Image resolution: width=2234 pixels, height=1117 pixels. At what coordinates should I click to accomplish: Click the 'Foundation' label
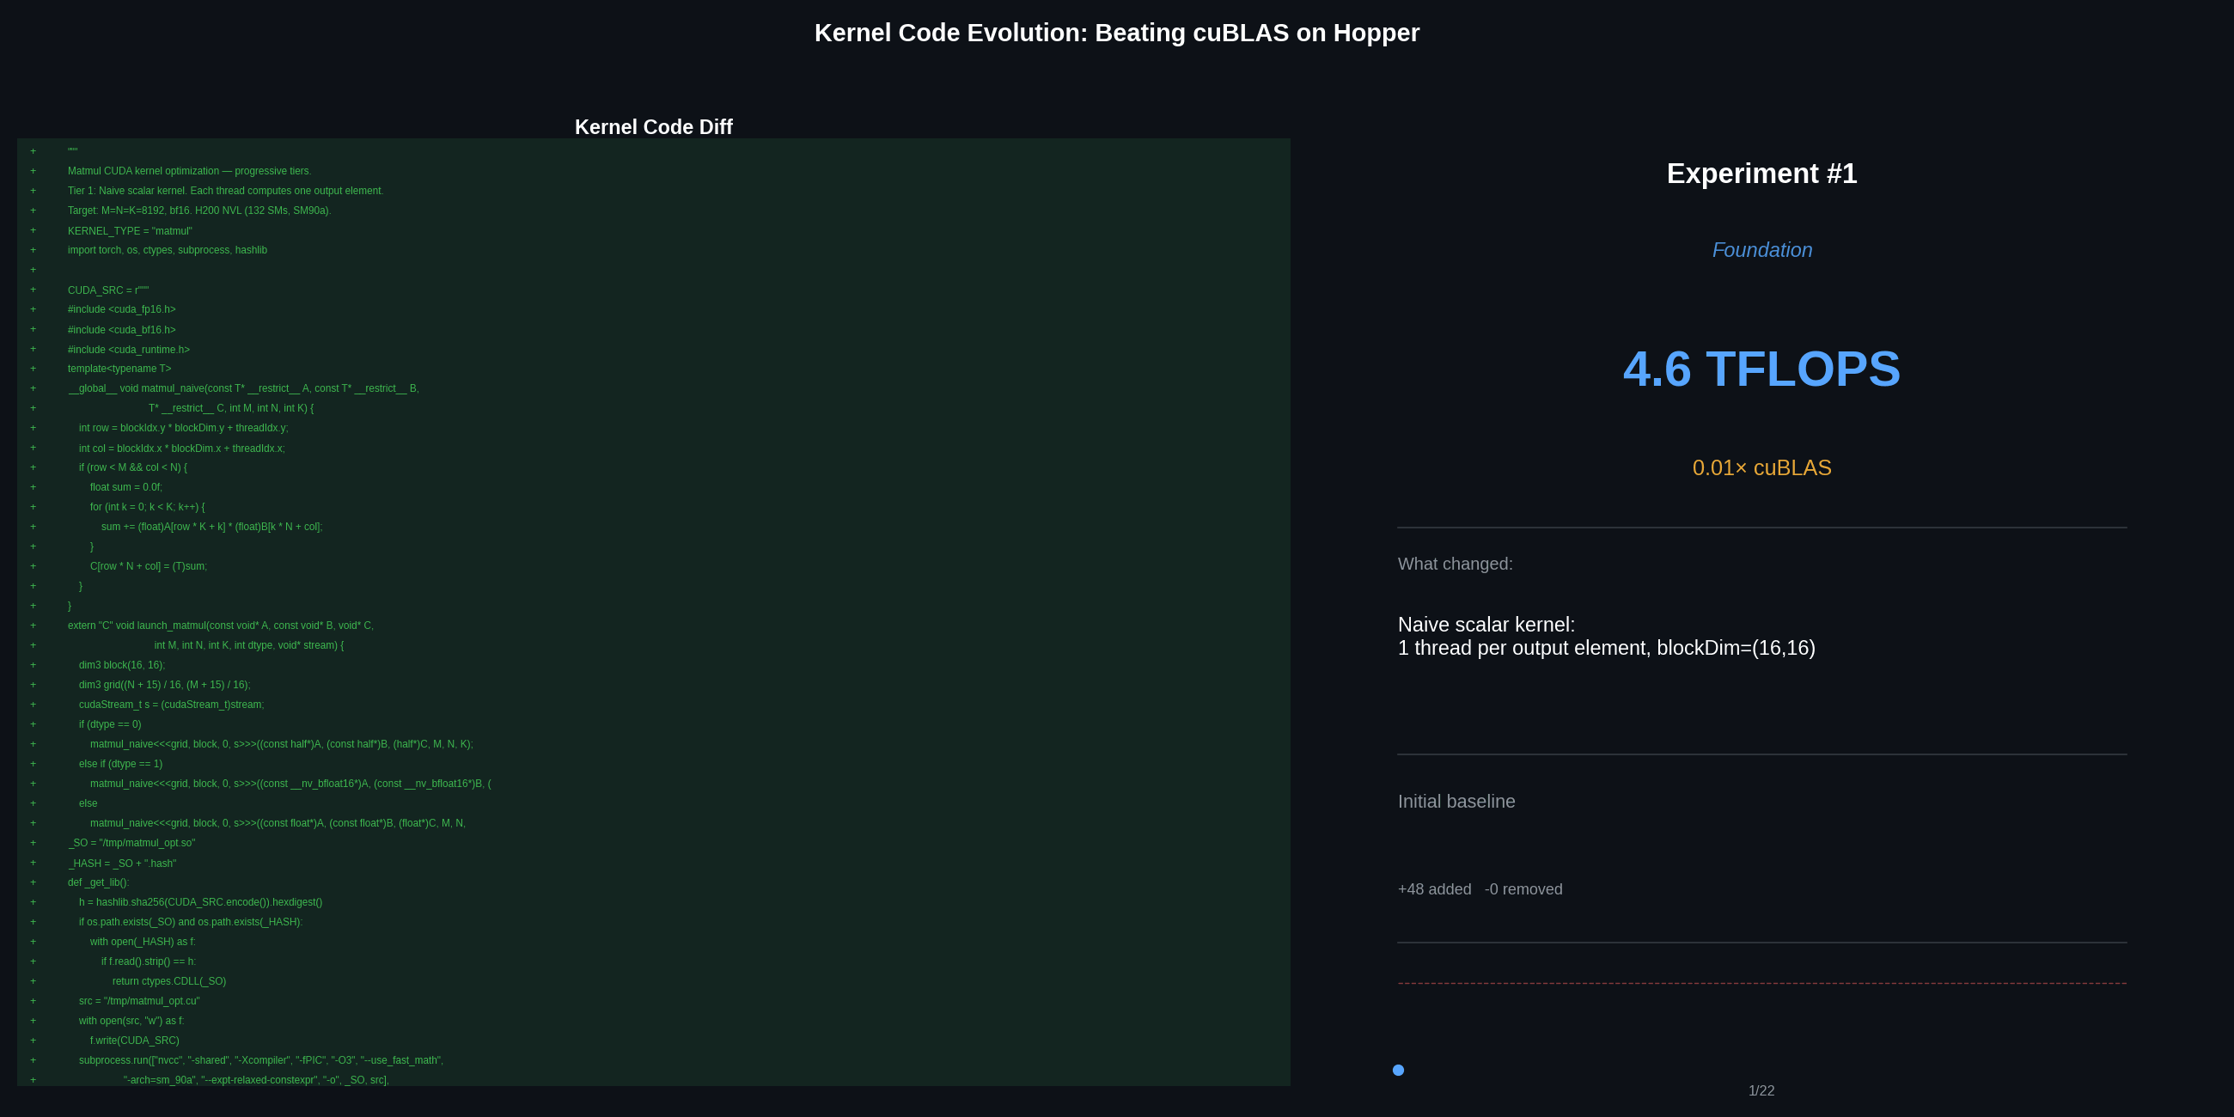1761,251
